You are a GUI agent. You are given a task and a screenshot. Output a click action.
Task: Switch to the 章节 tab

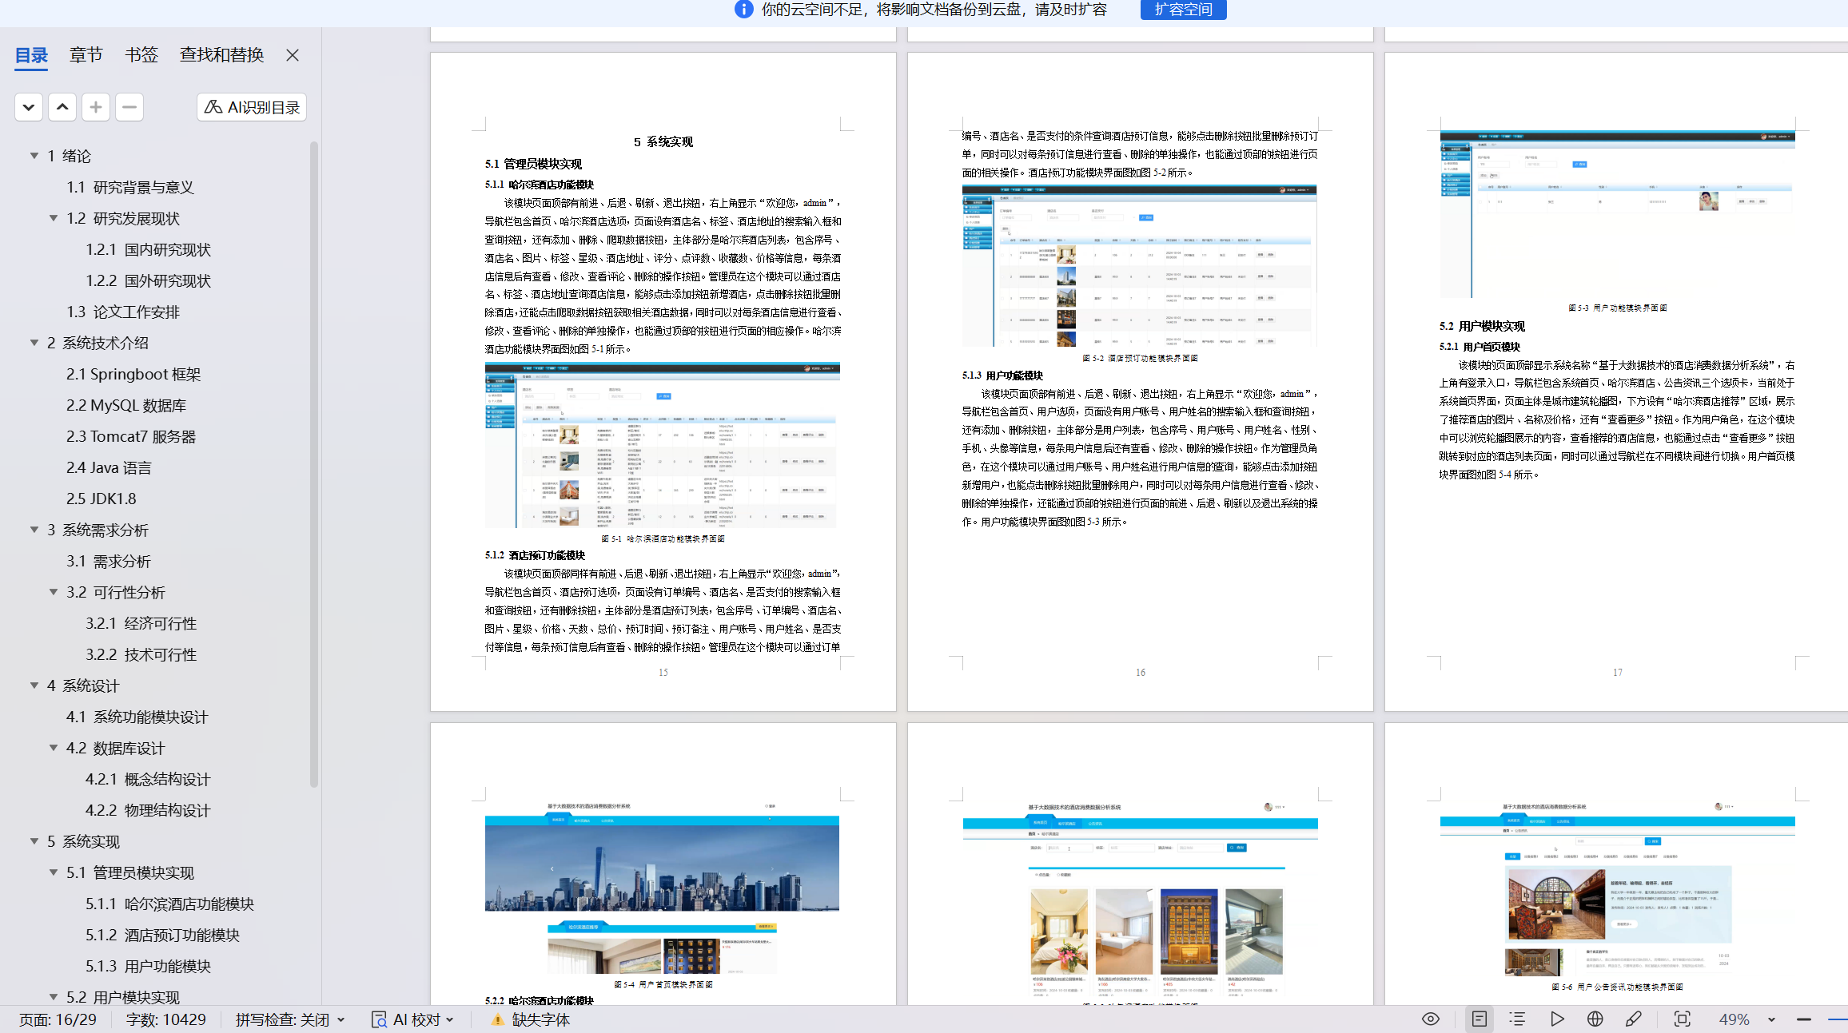click(86, 55)
